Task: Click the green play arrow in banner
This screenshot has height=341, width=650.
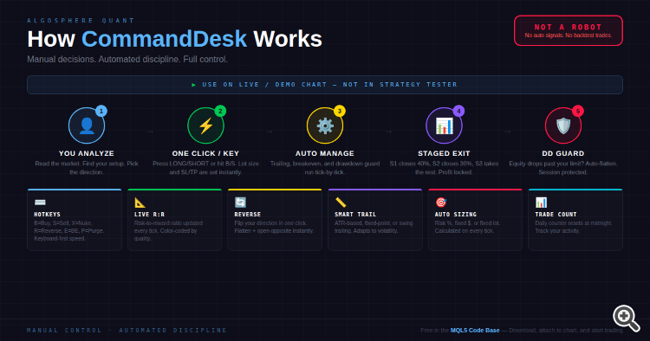Action: [193, 85]
